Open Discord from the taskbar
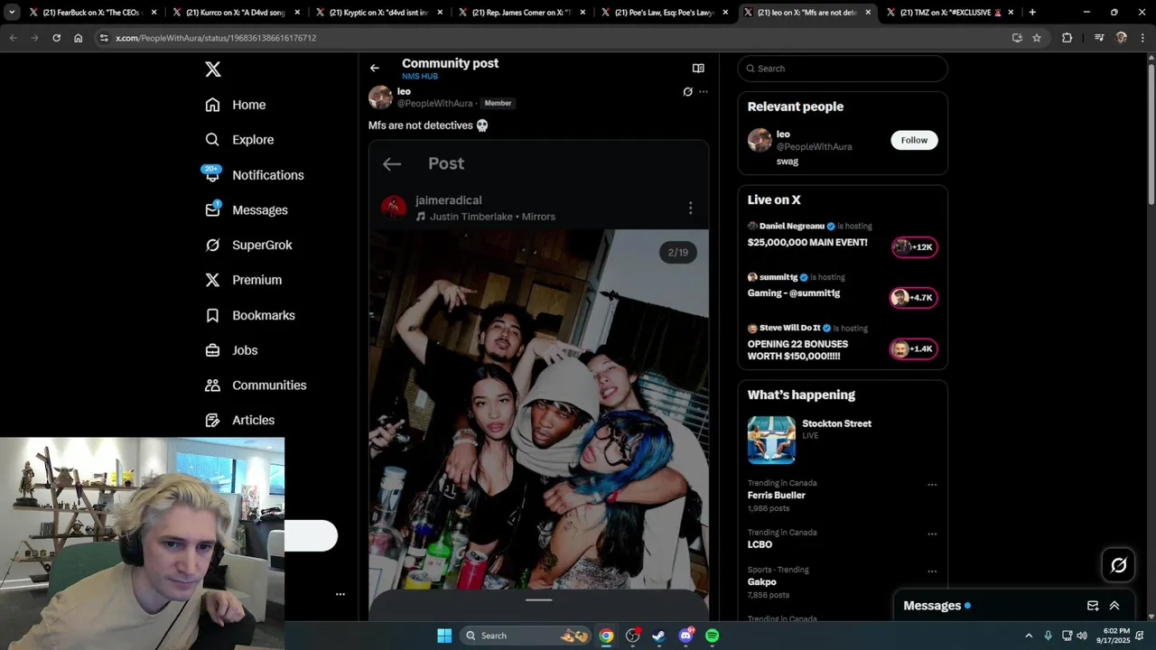Image resolution: width=1156 pixels, height=650 pixels. coord(685,636)
